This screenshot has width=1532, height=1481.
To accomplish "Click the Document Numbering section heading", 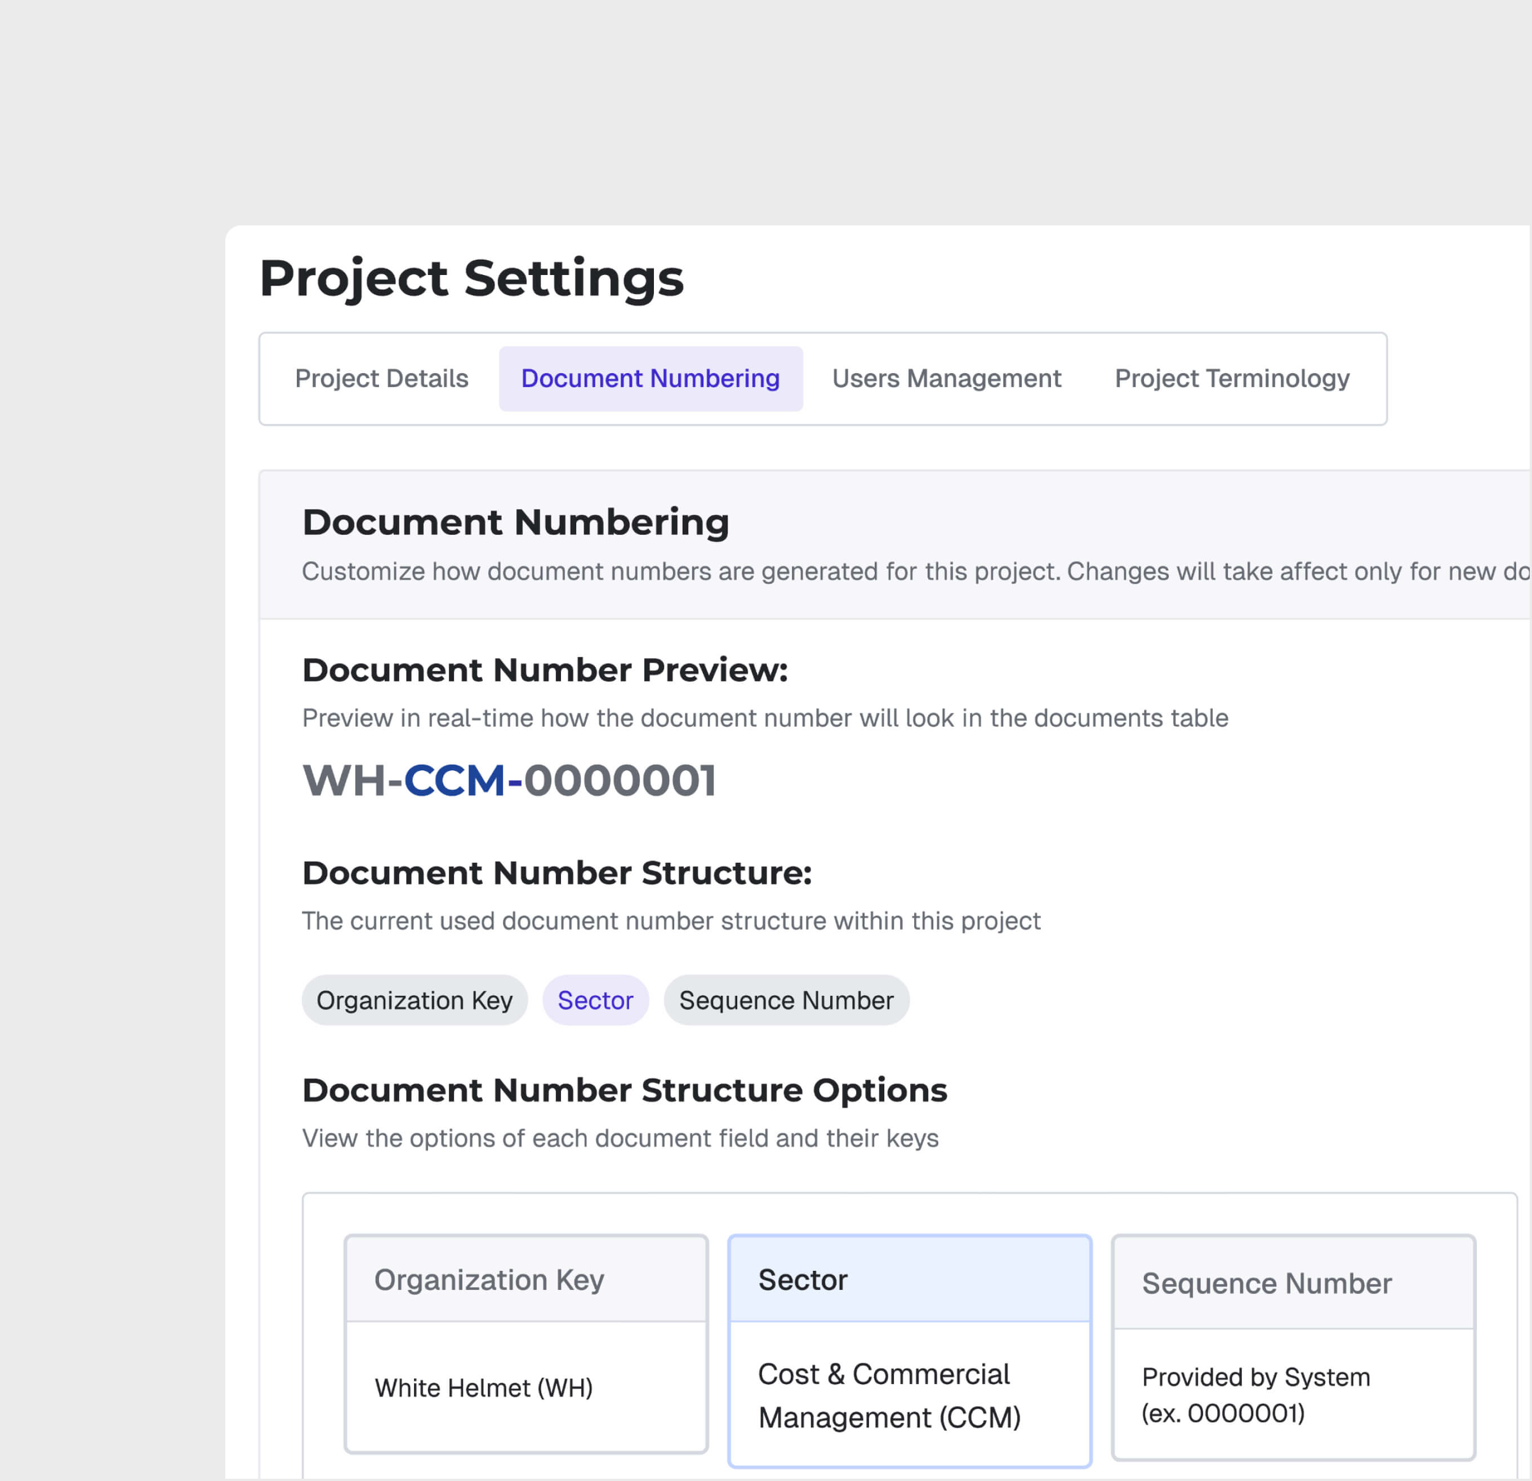I will 515,522.
